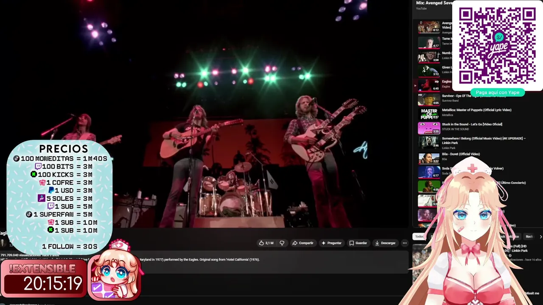Click the Mix: Avenged Sevenfold playlist title
The height and width of the screenshot is (305, 543).
point(434,3)
